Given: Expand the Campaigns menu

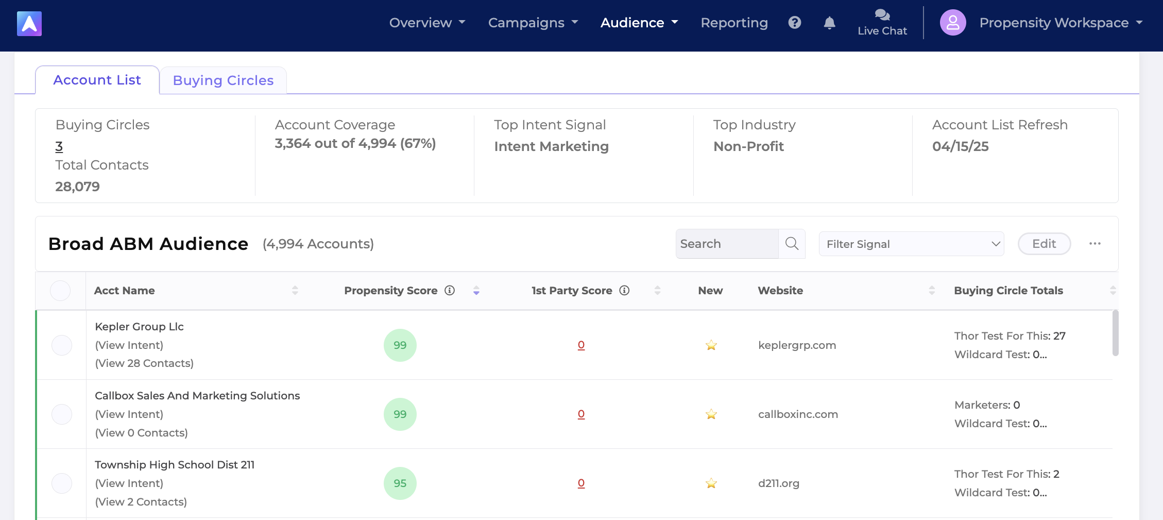Looking at the screenshot, I should pyautogui.click(x=533, y=23).
